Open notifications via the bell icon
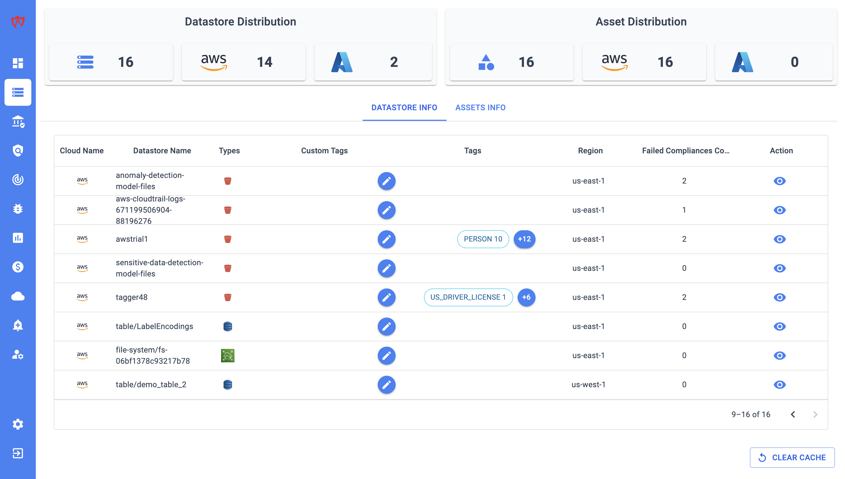The height and width of the screenshot is (479, 845). click(x=18, y=325)
